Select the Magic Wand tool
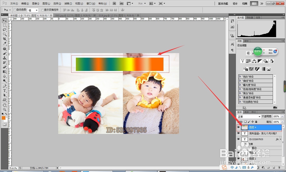286x172 pixels. tap(5, 34)
